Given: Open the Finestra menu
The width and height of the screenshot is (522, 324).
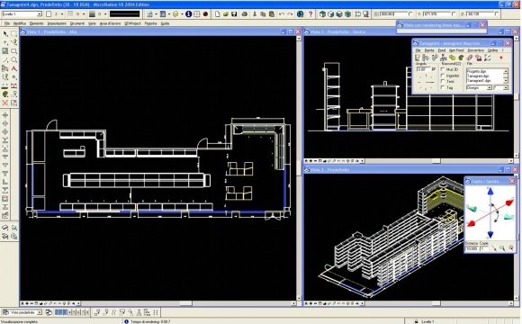Looking at the screenshot, I should 151,23.
